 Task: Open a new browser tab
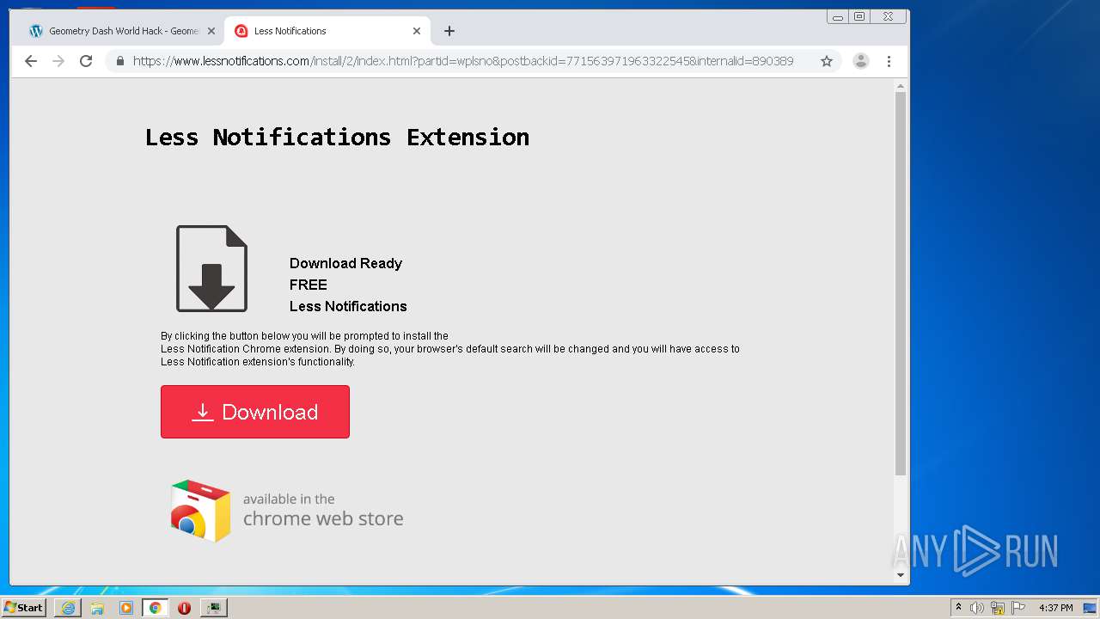(x=449, y=31)
